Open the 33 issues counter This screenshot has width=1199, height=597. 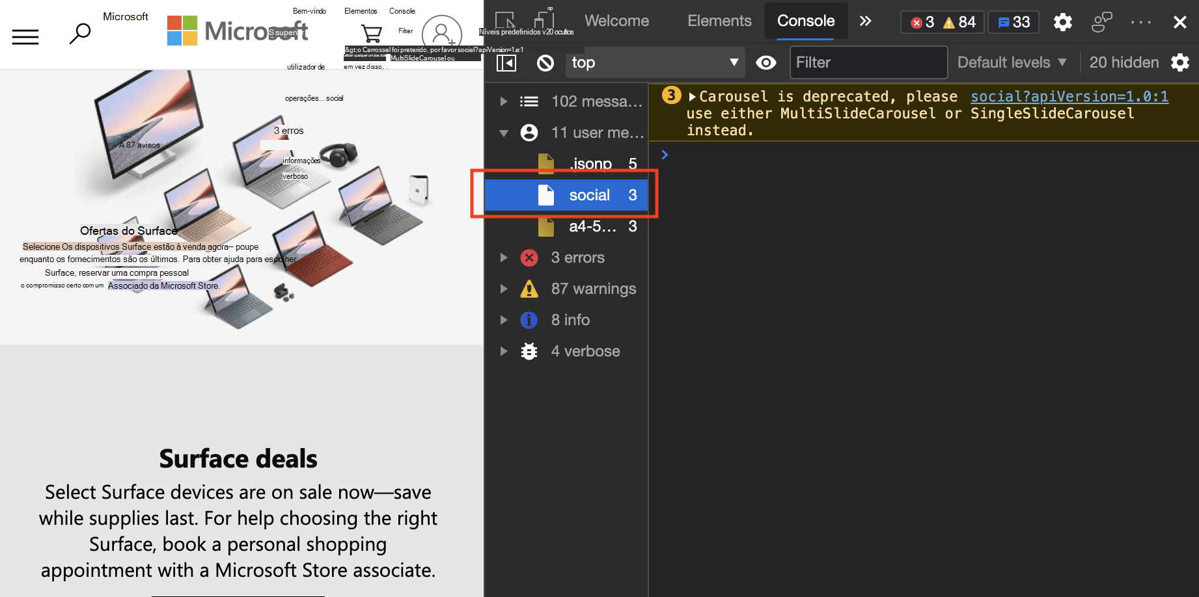point(1013,22)
